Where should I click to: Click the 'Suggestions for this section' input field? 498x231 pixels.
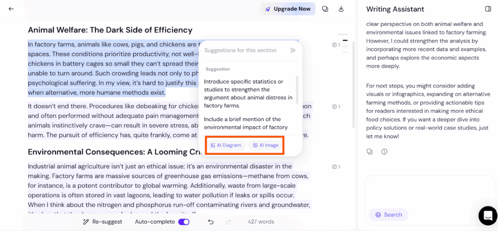pyautogui.click(x=245, y=50)
